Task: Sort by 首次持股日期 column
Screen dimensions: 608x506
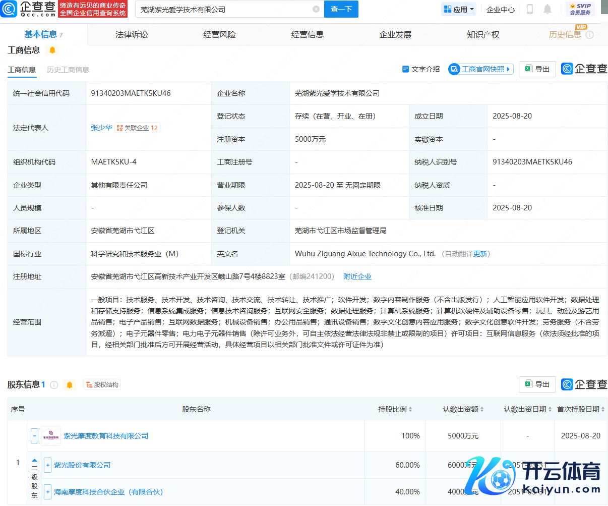Action: tap(581, 409)
